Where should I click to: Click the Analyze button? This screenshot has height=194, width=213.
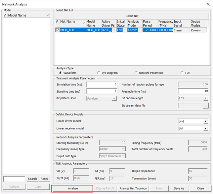pyautogui.click(x=72, y=188)
